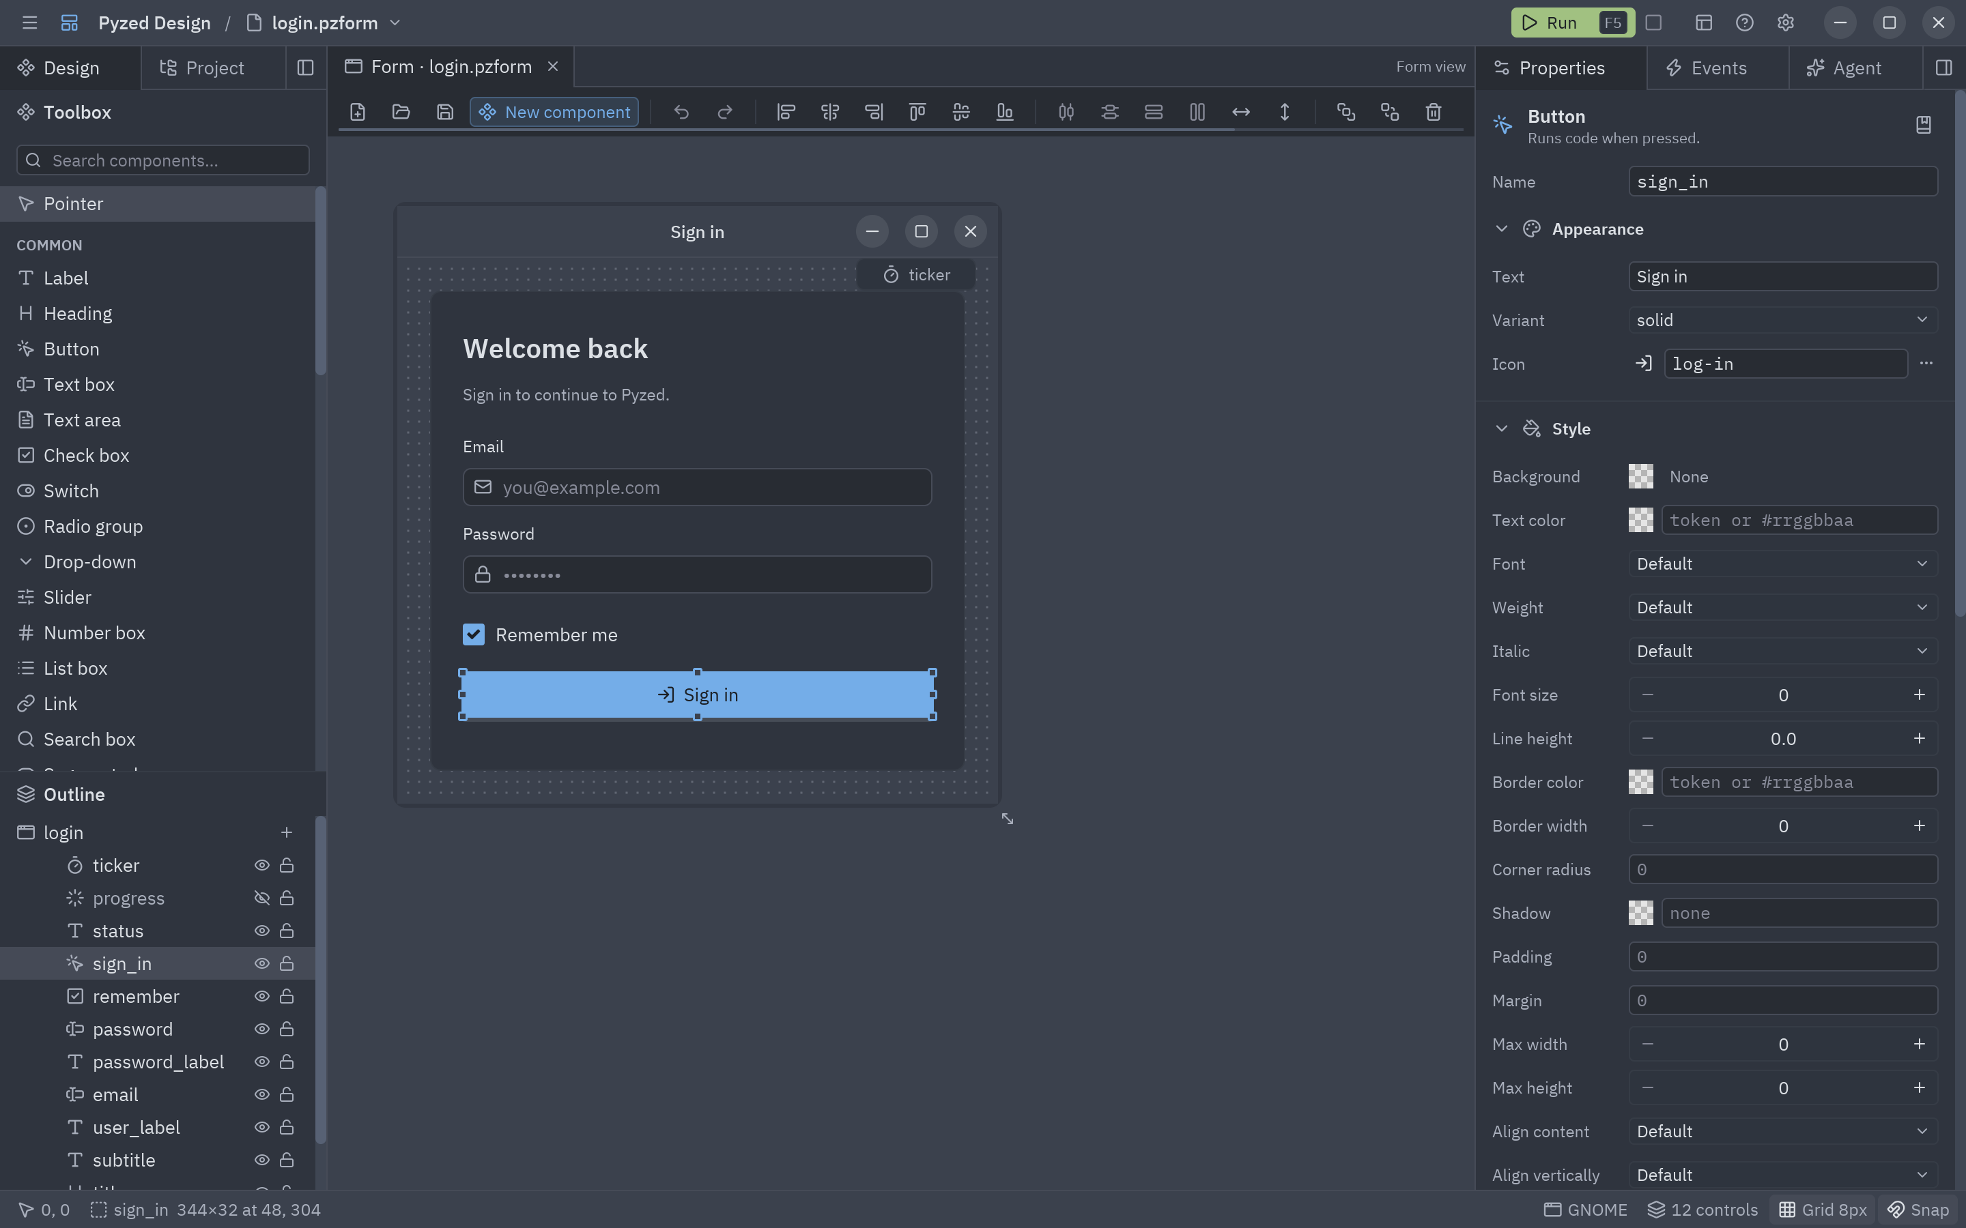
Task: Open the hamburger menu
Action: [30, 23]
